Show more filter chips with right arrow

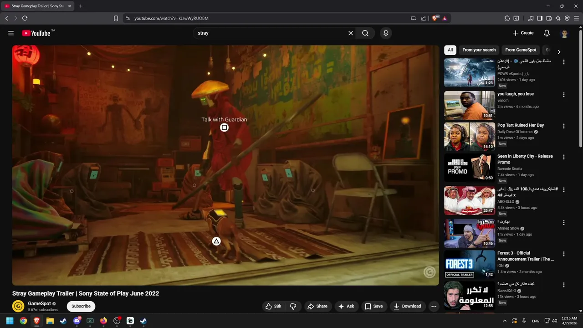tap(559, 51)
